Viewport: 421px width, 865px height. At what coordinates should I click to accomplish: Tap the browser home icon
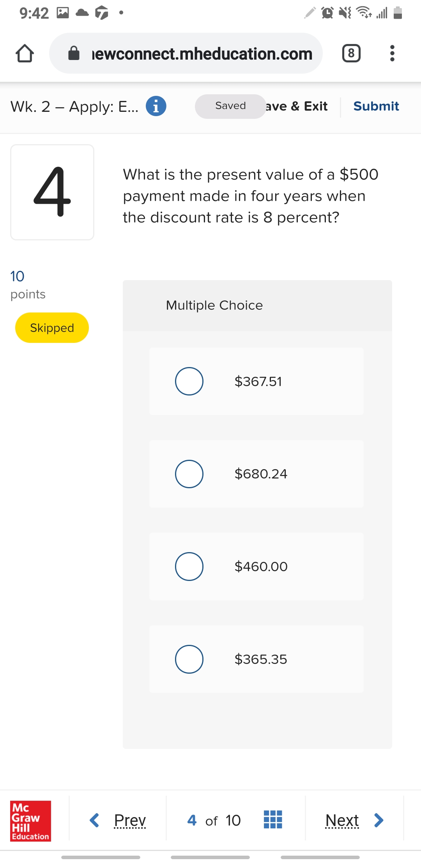click(25, 53)
